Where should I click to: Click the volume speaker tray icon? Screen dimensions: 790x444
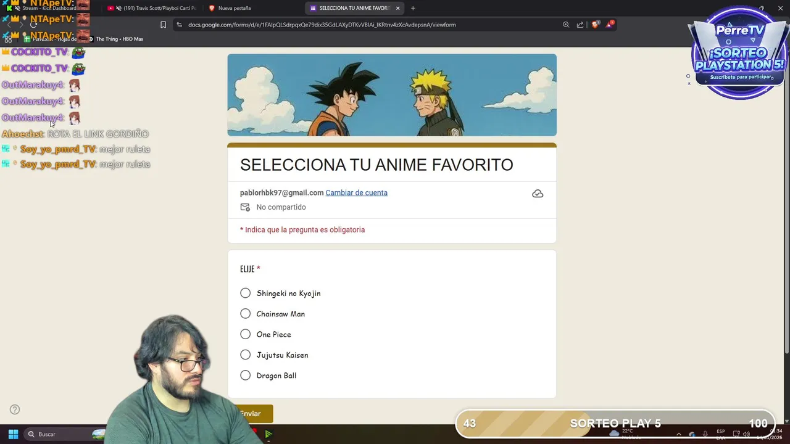(747, 434)
